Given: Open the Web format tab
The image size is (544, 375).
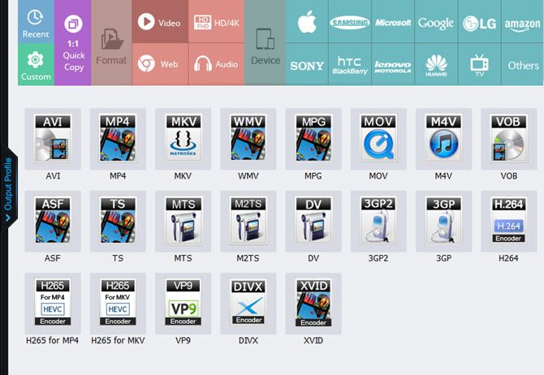Looking at the screenshot, I should 160,64.
